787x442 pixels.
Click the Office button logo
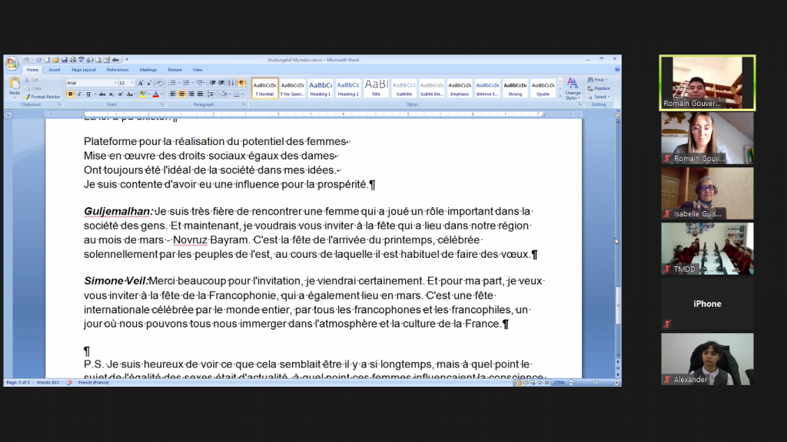12,64
